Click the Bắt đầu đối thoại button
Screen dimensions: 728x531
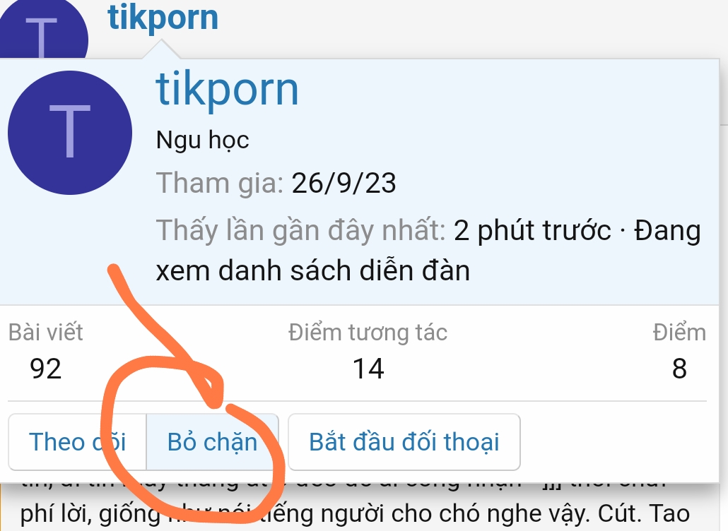pyautogui.click(x=404, y=442)
